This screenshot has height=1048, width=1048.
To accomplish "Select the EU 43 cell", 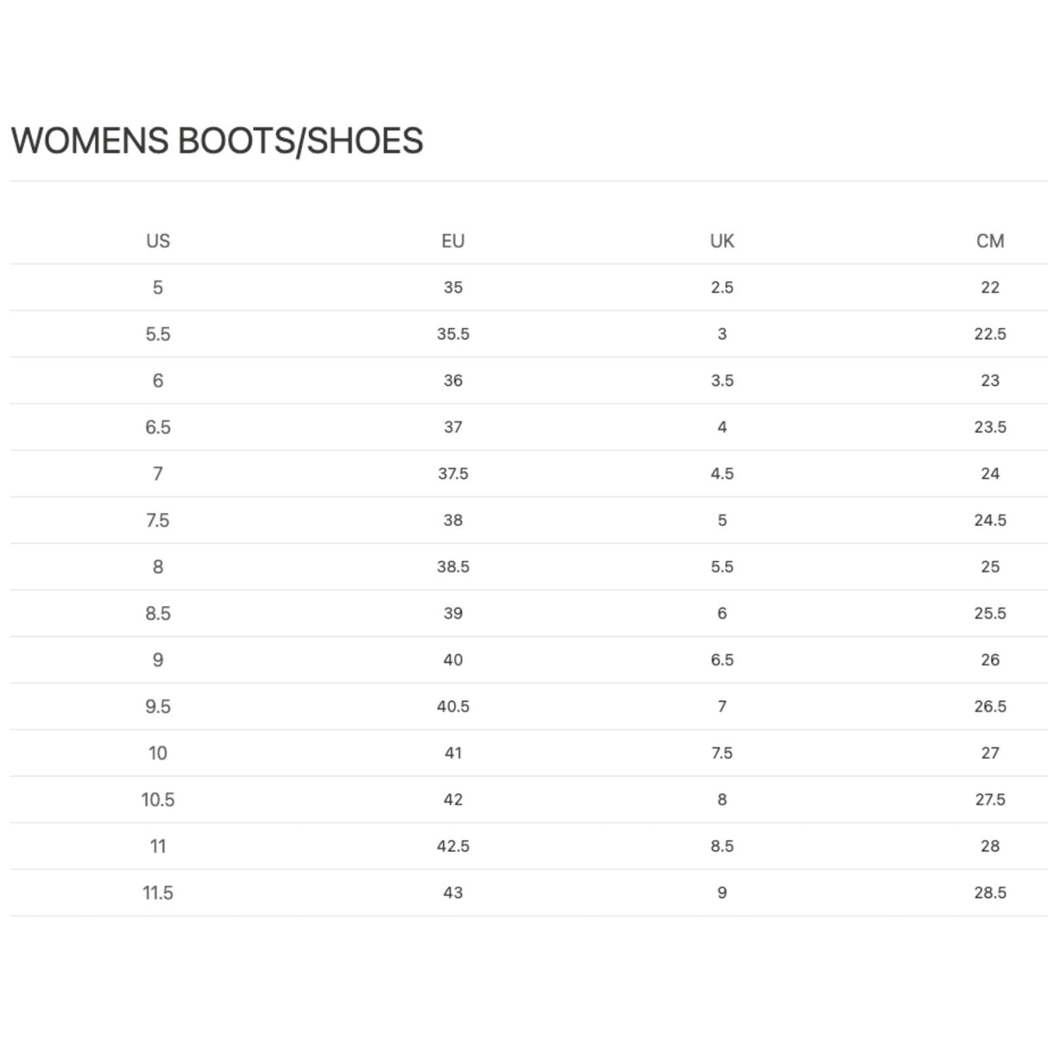I will click(453, 893).
